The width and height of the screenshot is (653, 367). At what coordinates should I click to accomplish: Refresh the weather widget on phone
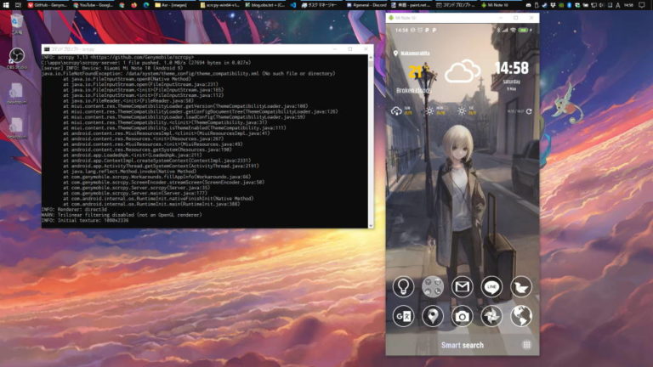coord(529,111)
